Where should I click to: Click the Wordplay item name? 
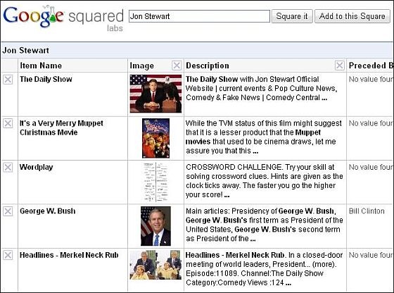(37, 167)
